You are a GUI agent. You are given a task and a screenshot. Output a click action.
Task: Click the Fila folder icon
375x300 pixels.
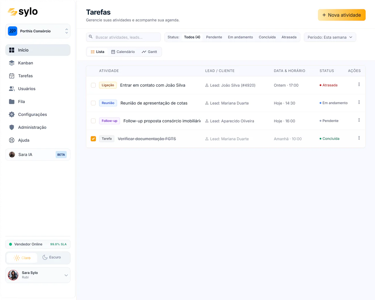pyautogui.click(x=12, y=102)
